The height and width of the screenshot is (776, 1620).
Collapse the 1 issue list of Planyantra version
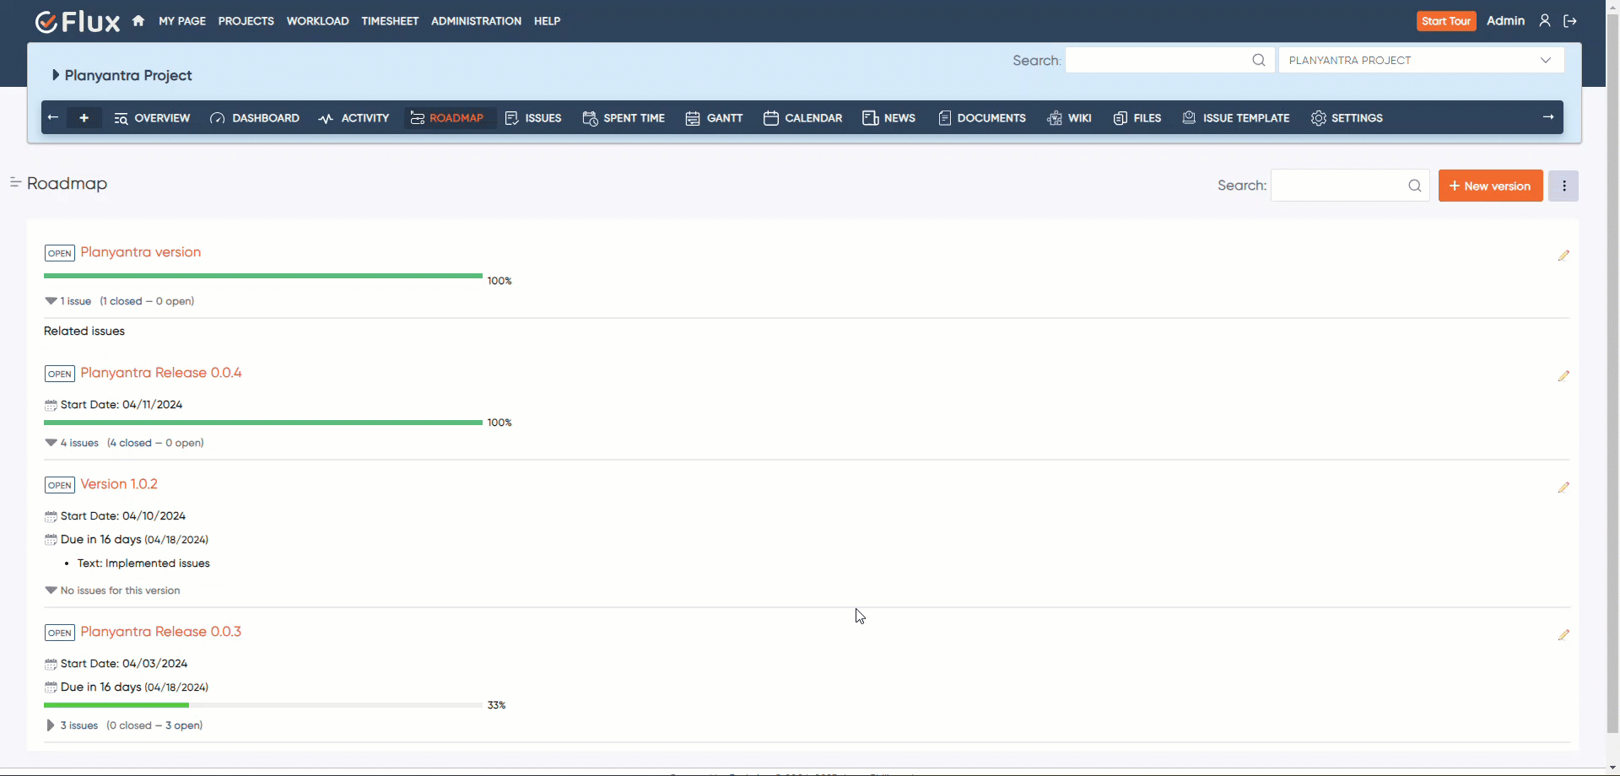(51, 301)
